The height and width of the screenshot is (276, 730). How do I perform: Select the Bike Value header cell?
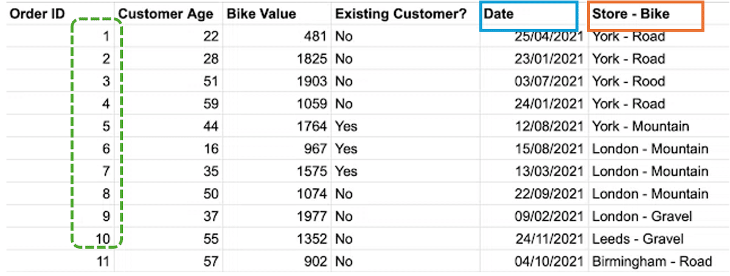[x=277, y=14]
